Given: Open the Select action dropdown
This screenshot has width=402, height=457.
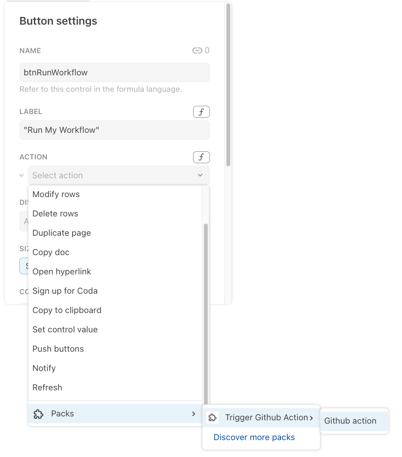Looking at the screenshot, I should (119, 175).
